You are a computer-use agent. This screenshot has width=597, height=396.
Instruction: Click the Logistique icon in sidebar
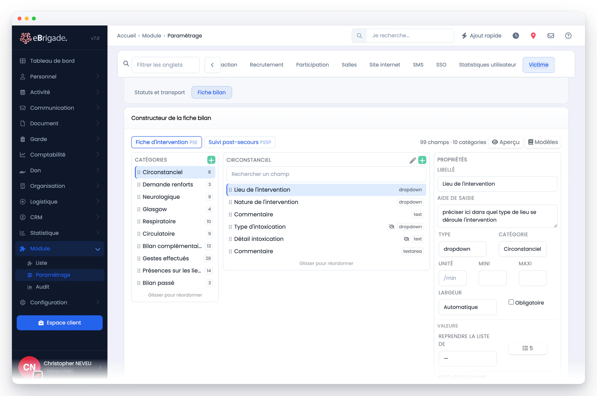click(23, 202)
